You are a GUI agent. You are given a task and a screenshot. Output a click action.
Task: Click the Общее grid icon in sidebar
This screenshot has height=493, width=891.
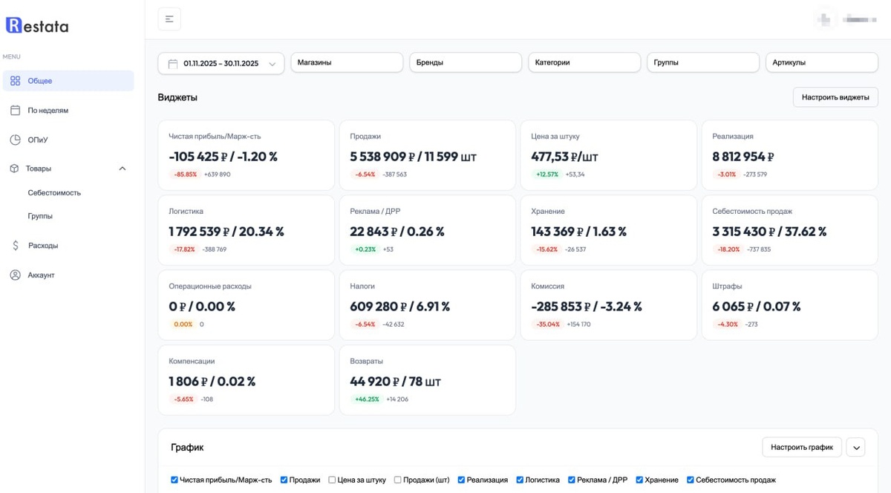15,81
